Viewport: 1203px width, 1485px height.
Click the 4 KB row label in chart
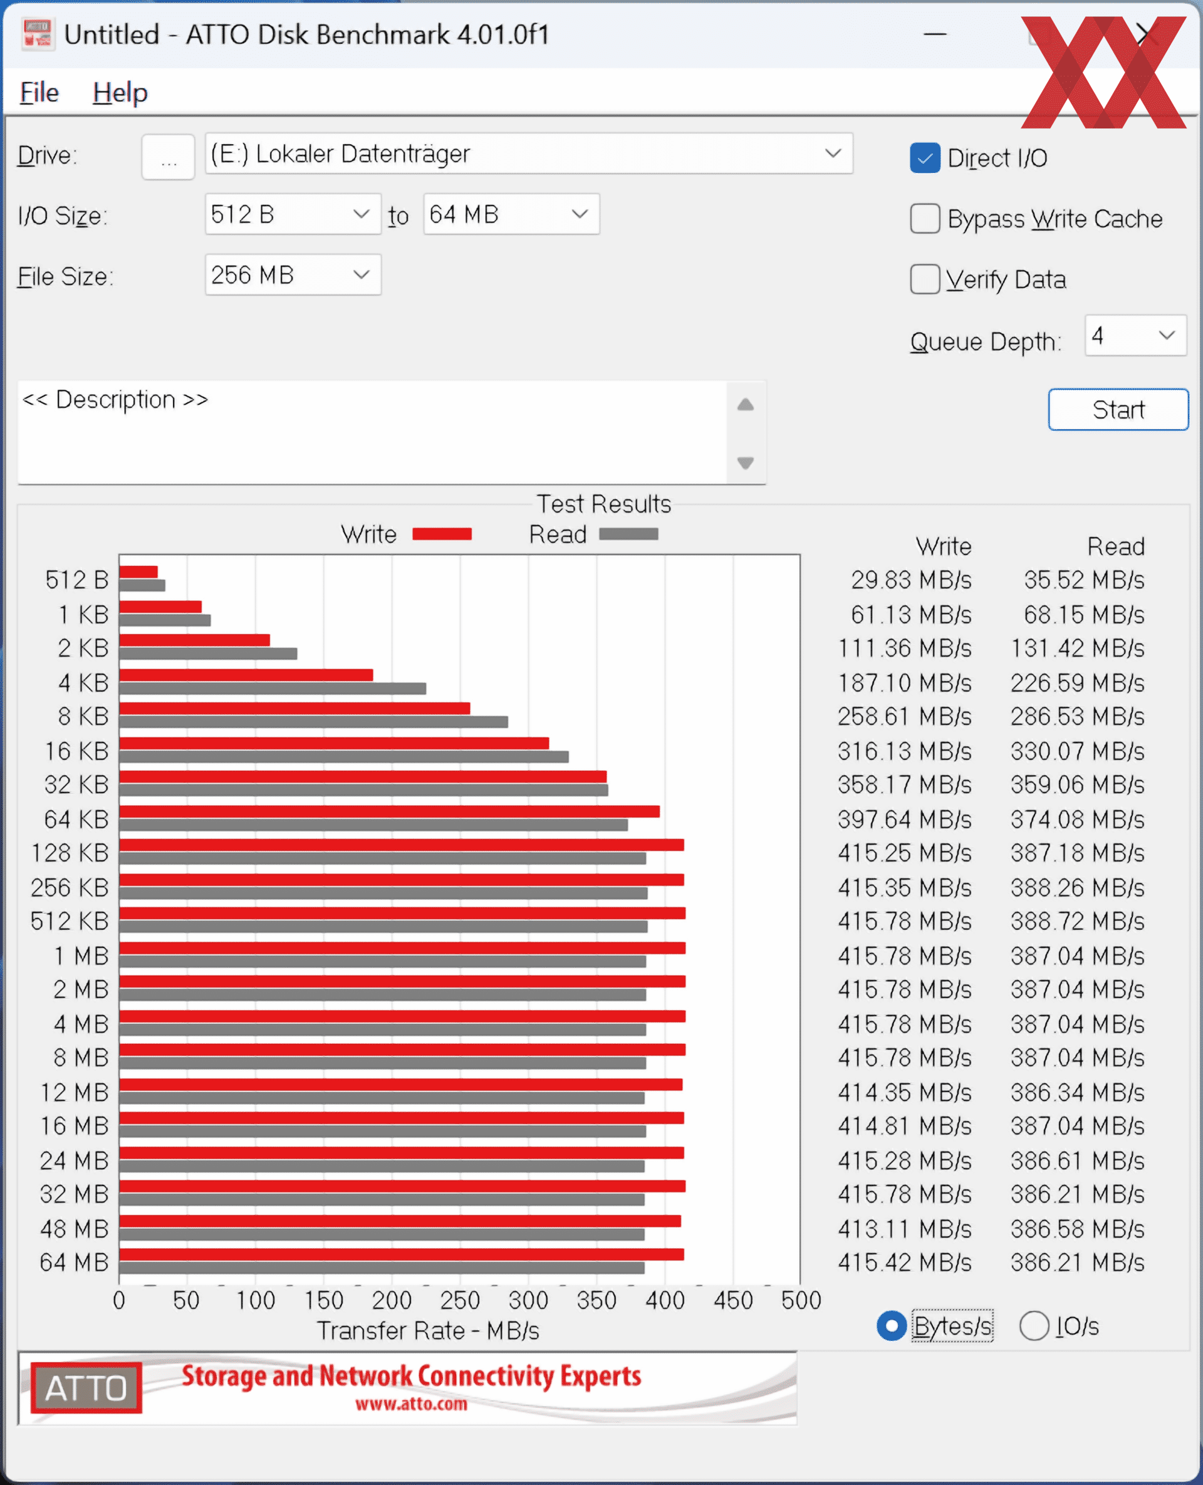click(x=84, y=682)
